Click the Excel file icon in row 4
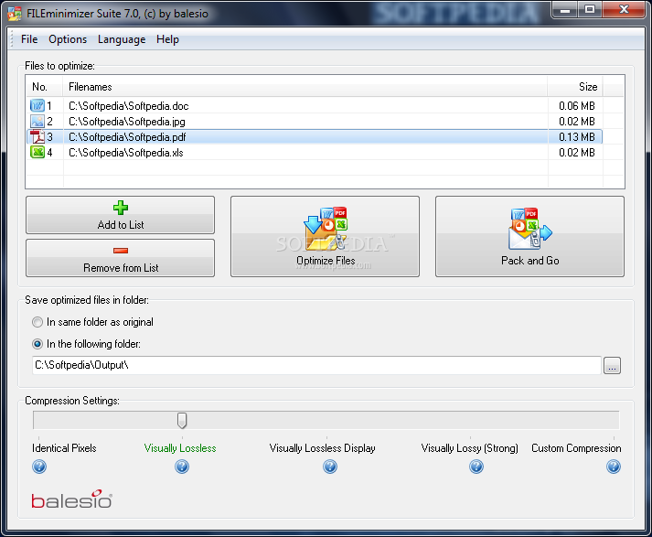 point(37,152)
